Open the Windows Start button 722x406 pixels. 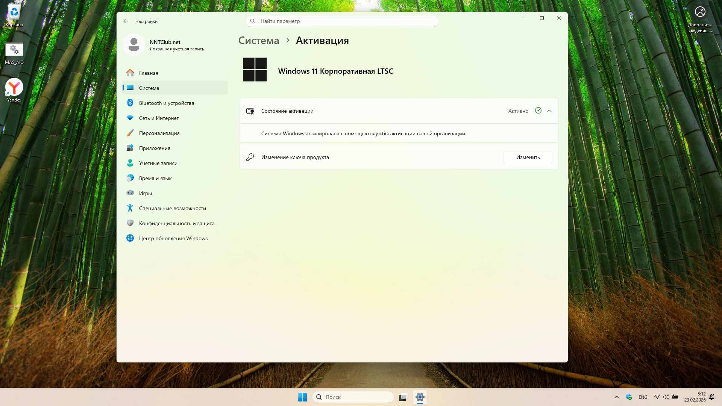(x=302, y=397)
